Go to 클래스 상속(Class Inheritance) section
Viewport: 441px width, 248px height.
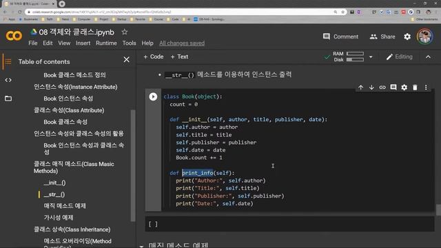[x=72, y=229]
